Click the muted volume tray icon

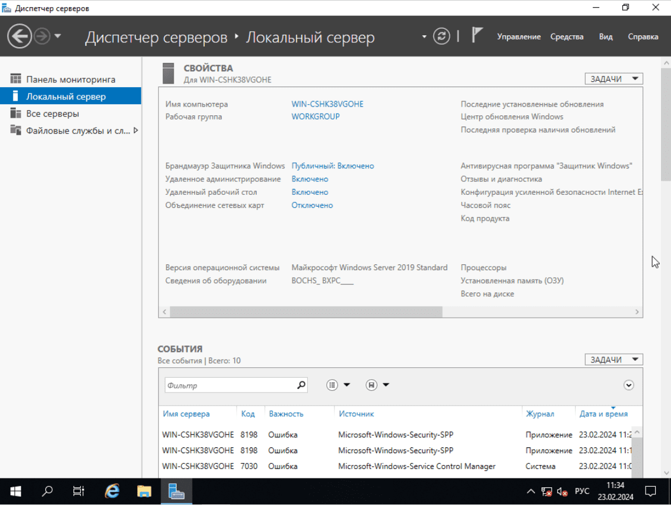pos(562,491)
